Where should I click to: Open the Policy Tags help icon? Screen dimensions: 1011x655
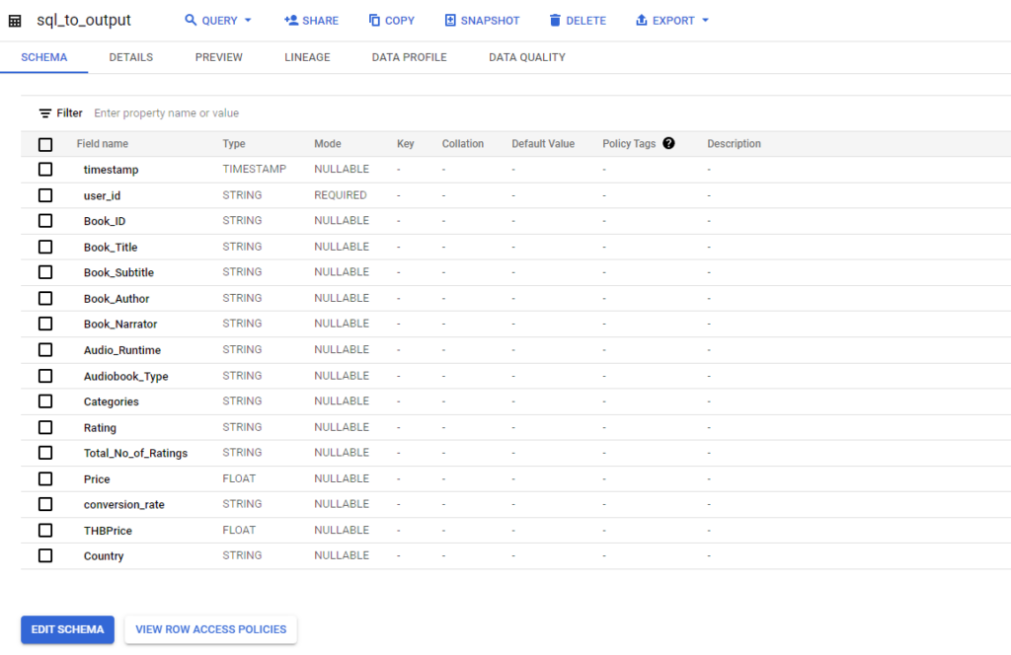tap(668, 144)
